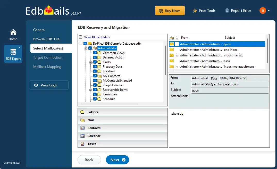
Task: Close the EDB Export tab
Action: (19, 47)
